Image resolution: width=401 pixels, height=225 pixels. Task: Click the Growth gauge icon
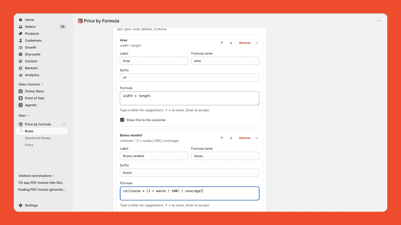(x=20, y=47)
